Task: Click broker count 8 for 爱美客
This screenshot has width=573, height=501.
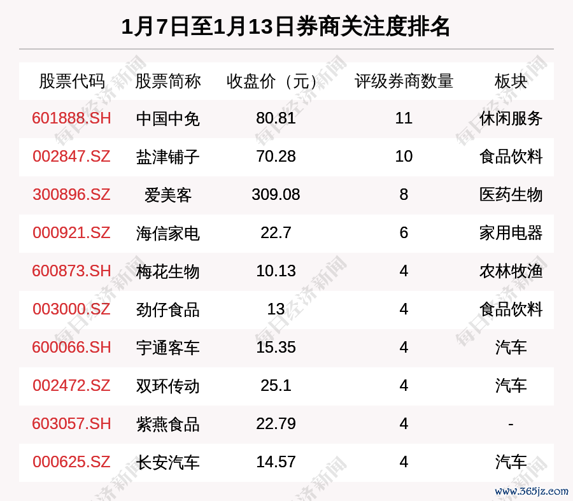Action: (404, 194)
